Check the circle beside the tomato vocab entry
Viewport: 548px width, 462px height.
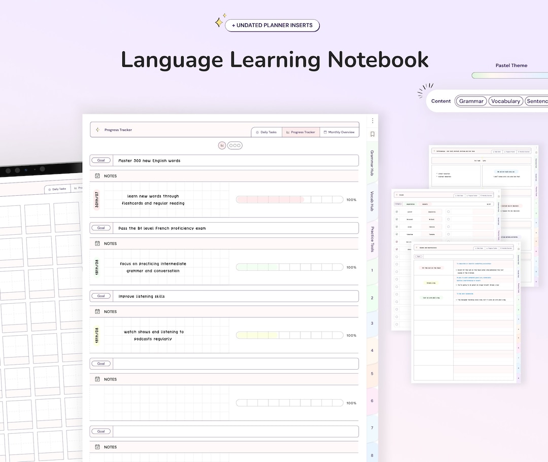[397, 234]
